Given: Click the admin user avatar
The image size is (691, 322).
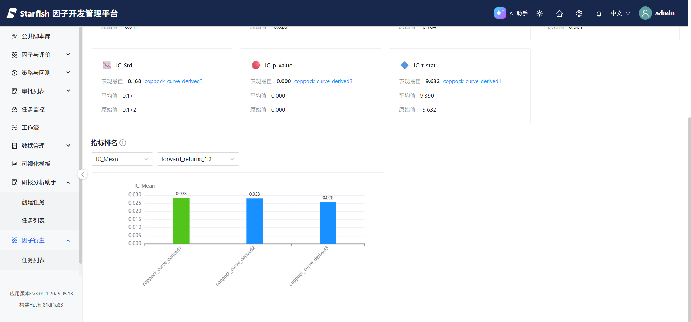Looking at the screenshot, I should coord(645,13).
